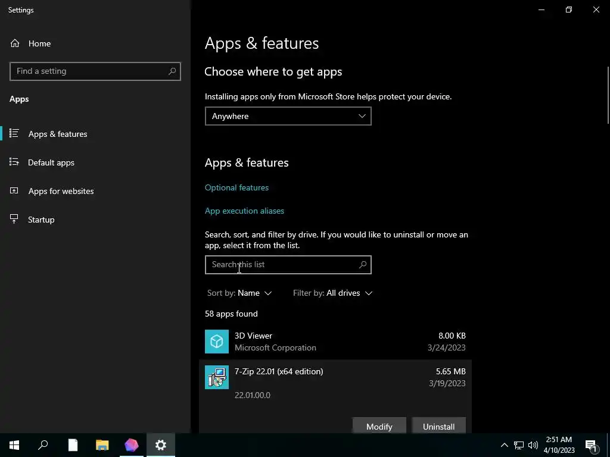Open the volume control

[533, 445]
